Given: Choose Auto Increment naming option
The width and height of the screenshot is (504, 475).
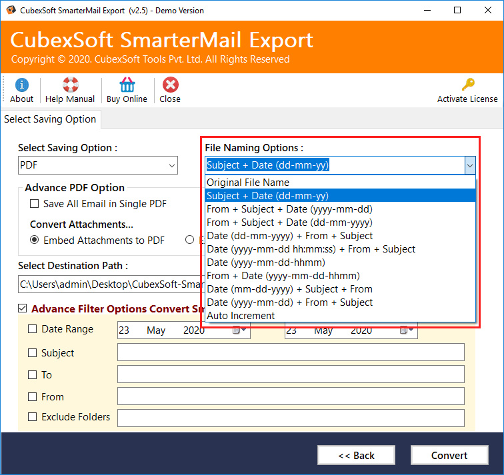Looking at the screenshot, I should click(x=340, y=316).
